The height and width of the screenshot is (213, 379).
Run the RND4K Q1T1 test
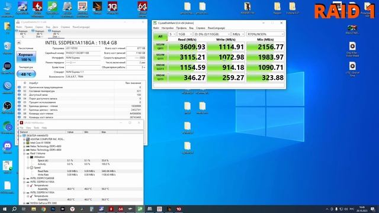point(160,78)
